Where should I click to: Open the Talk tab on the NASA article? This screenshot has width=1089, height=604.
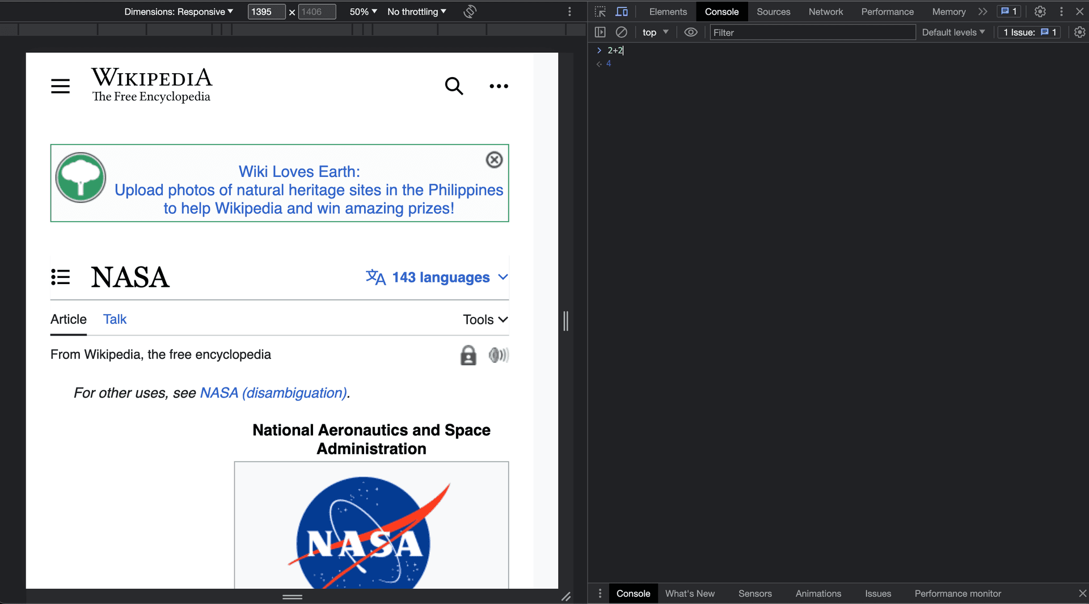(x=115, y=319)
